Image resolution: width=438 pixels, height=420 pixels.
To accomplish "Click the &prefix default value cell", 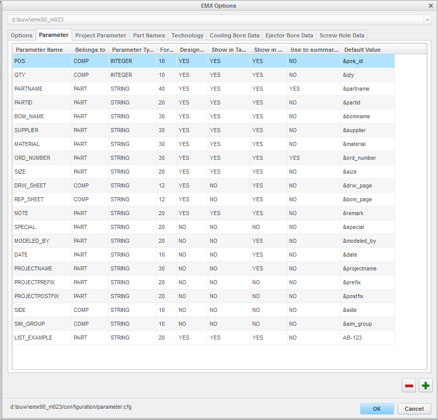I will (x=367, y=282).
